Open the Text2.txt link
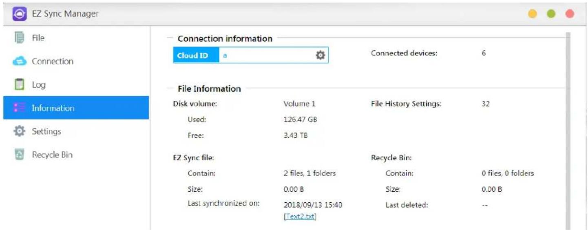The width and height of the screenshot is (588, 230). click(x=300, y=217)
